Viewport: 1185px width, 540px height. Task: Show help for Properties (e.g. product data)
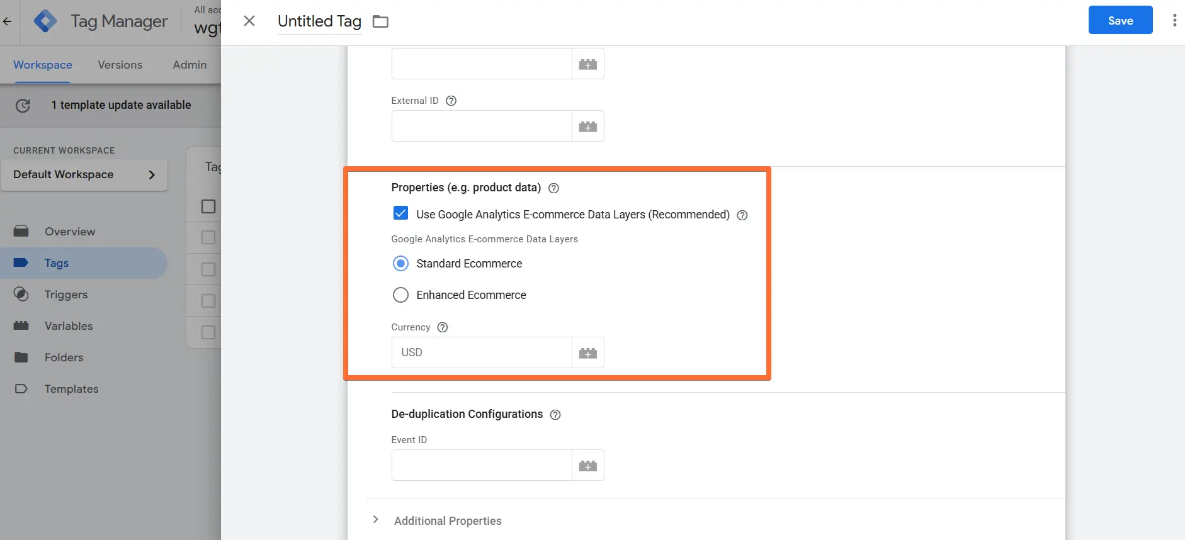tap(553, 188)
